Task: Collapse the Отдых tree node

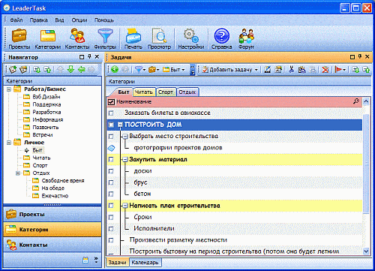Action: coord(18,173)
